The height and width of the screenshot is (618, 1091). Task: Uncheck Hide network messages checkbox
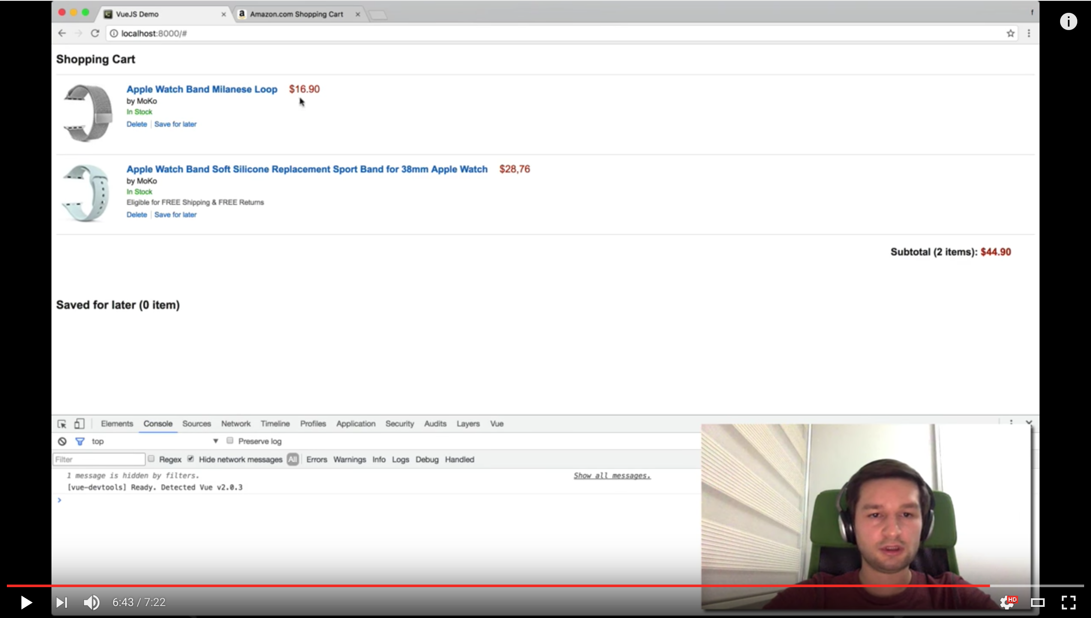pyautogui.click(x=191, y=459)
